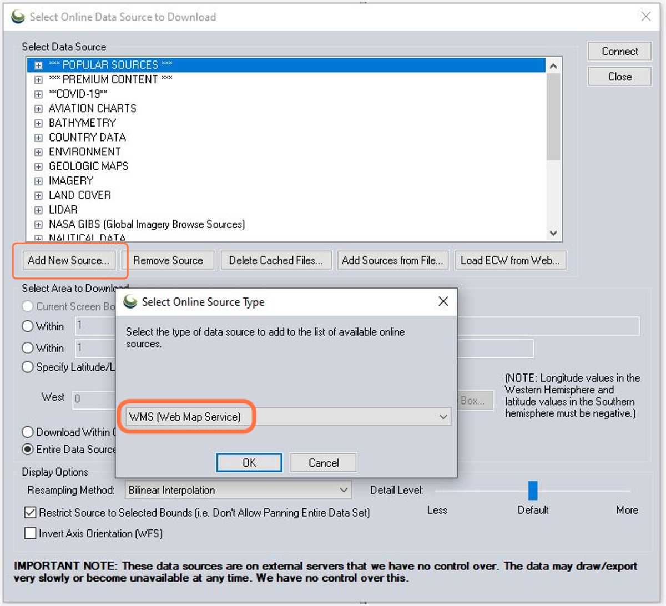
Task: Click source list scrollbar up arrow
Action: tap(553, 66)
